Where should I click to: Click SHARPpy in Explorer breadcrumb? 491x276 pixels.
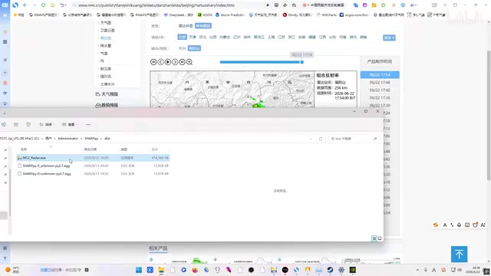[x=91, y=138]
